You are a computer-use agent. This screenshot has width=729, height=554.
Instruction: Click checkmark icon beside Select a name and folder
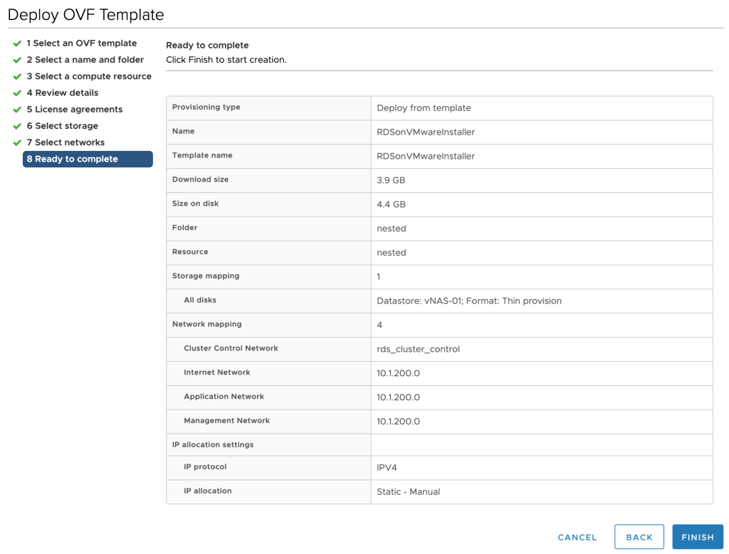[x=17, y=61]
